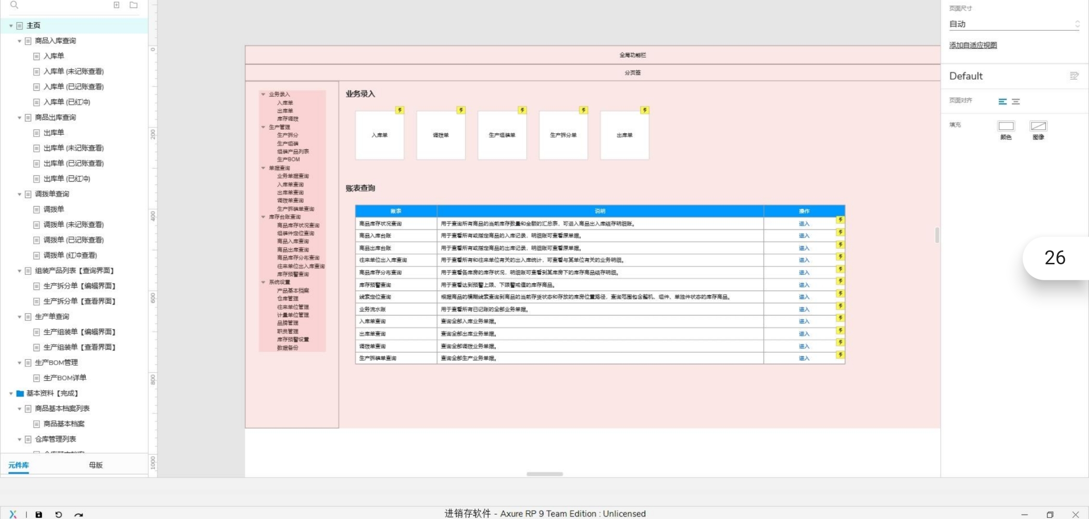Click interaction badge on 生产拆分单 card

[583, 110]
